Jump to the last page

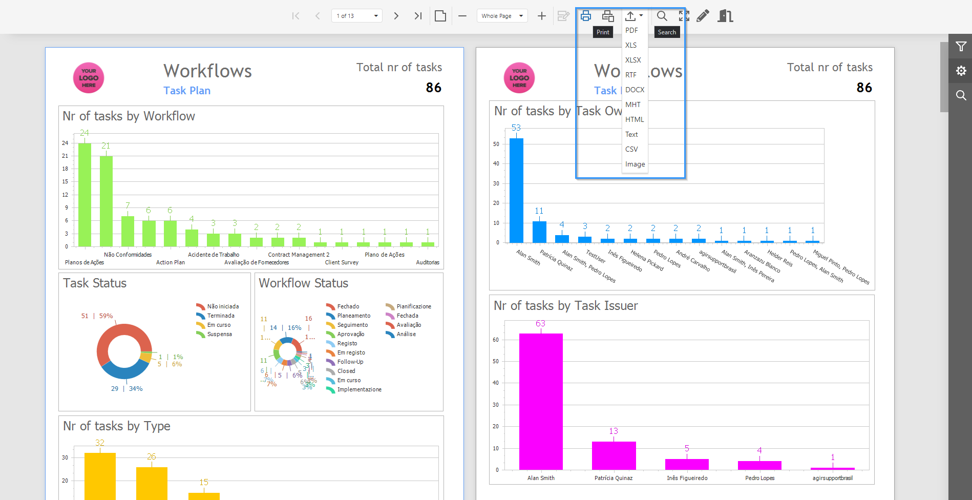tap(418, 16)
